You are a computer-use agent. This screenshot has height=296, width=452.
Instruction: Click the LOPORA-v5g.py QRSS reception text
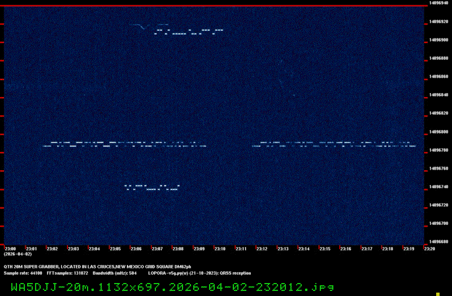click(x=199, y=273)
